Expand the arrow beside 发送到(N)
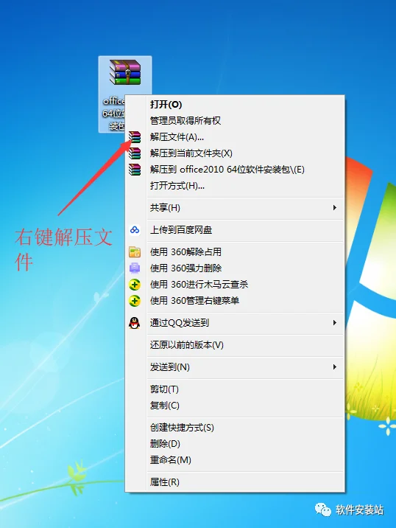Viewport: 396px width, 528px height. (x=334, y=367)
